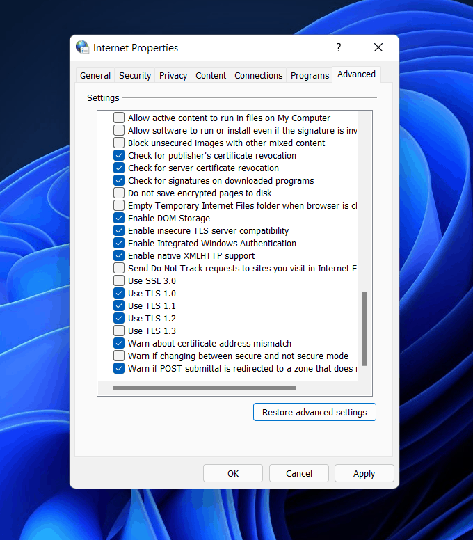Image resolution: width=473 pixels, height=540 pixels.
Task: Disable Enable DOM Storage checkbox
Action: [119, 218]
